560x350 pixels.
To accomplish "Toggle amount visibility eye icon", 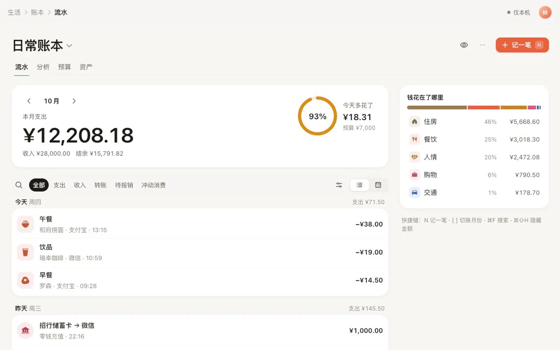I will point(464,45).
